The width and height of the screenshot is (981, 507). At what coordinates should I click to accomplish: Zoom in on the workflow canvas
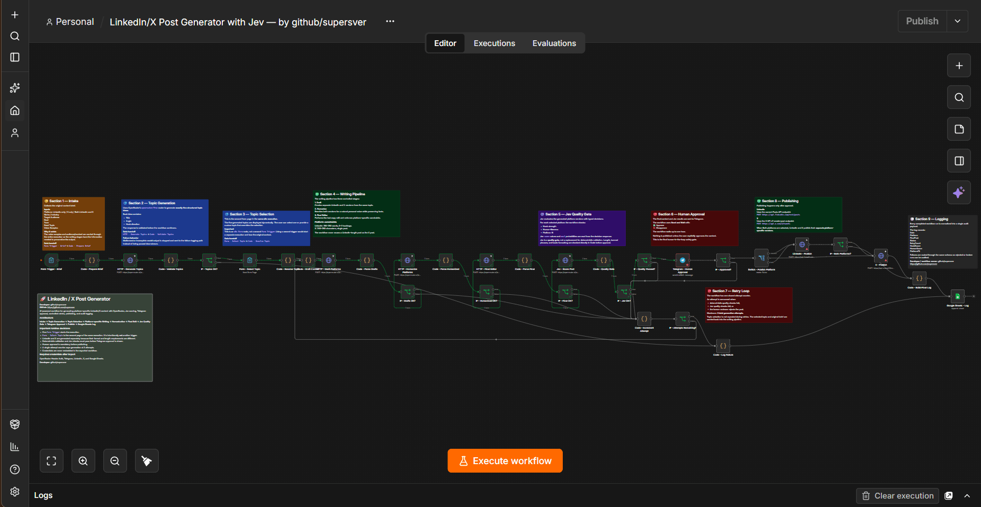tap(83, 461)
